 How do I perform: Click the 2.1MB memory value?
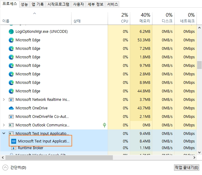click(x=145, y=117)
